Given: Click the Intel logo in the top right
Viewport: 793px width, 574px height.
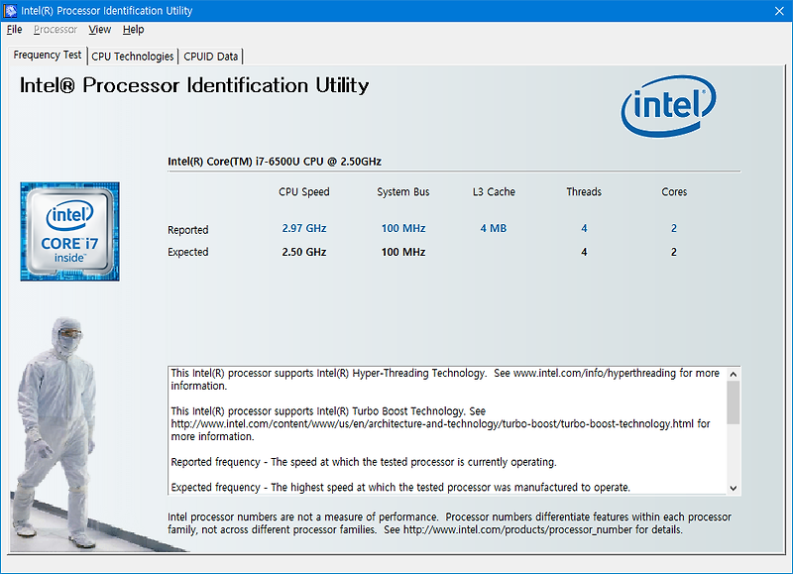Looking at the screenshot, I should tap(666, 103).
